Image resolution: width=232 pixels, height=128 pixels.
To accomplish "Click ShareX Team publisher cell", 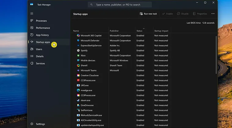I will point(116,66).
